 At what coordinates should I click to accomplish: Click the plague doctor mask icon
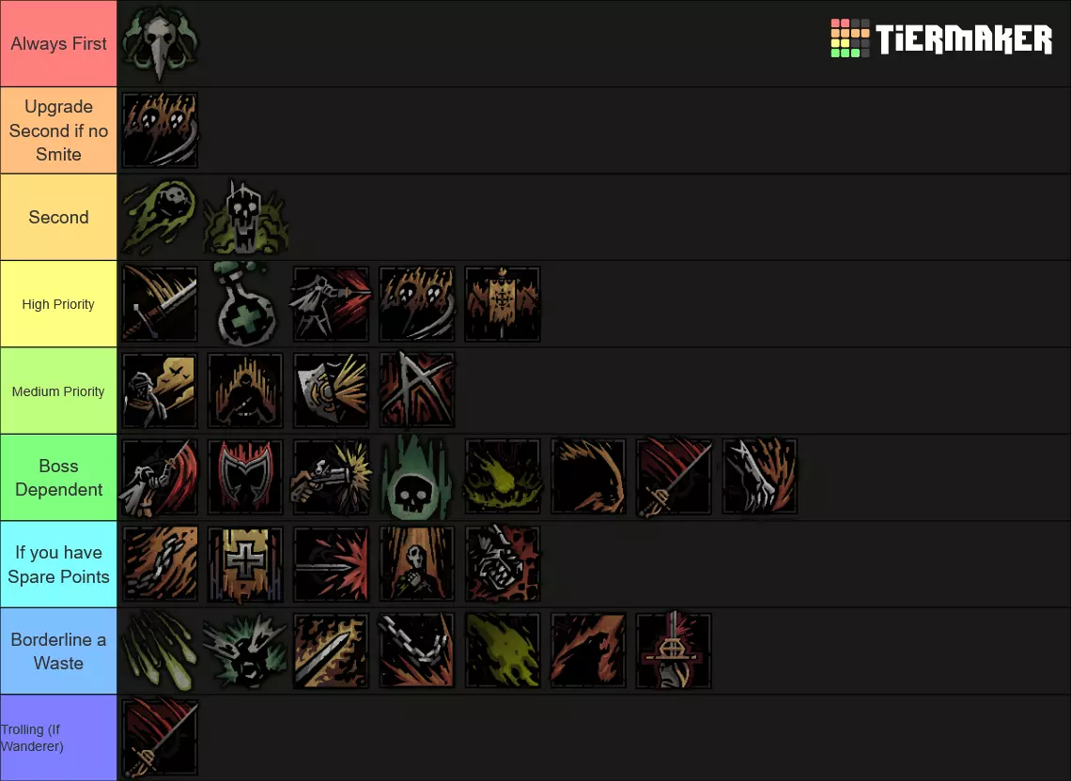click(x=160, y=43)
